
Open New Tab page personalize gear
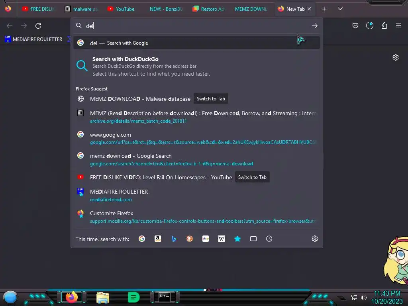pos(396,57)
